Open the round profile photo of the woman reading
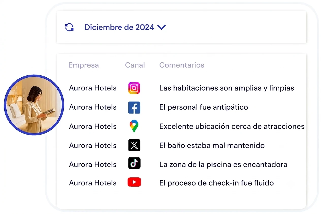 [x=34, y=105]
